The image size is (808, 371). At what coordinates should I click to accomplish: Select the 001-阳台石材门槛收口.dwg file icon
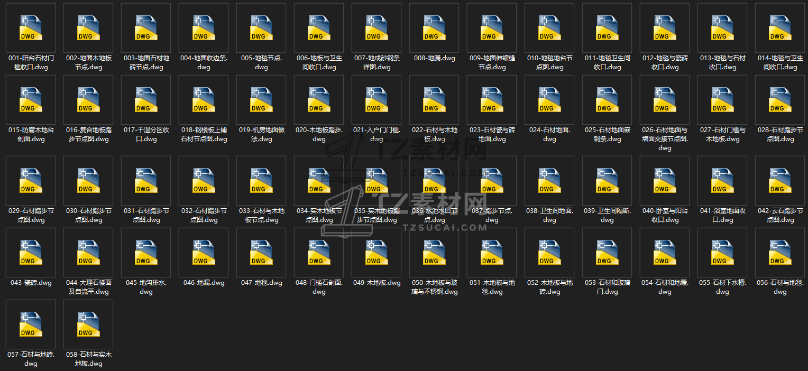(31, 28)
